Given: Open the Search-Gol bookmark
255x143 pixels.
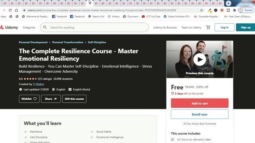Looking at the screenshot, I should 96,17.
